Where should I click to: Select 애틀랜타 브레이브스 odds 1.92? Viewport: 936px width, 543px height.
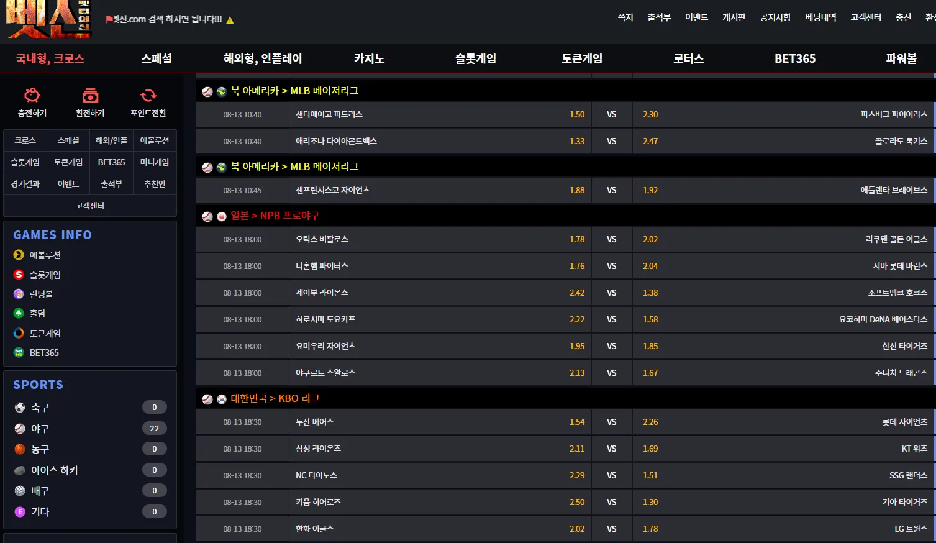click(783, 191)
